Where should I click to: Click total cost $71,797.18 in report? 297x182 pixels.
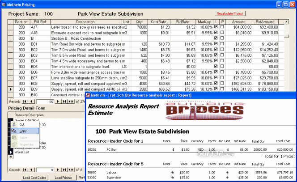pos(285,172)
